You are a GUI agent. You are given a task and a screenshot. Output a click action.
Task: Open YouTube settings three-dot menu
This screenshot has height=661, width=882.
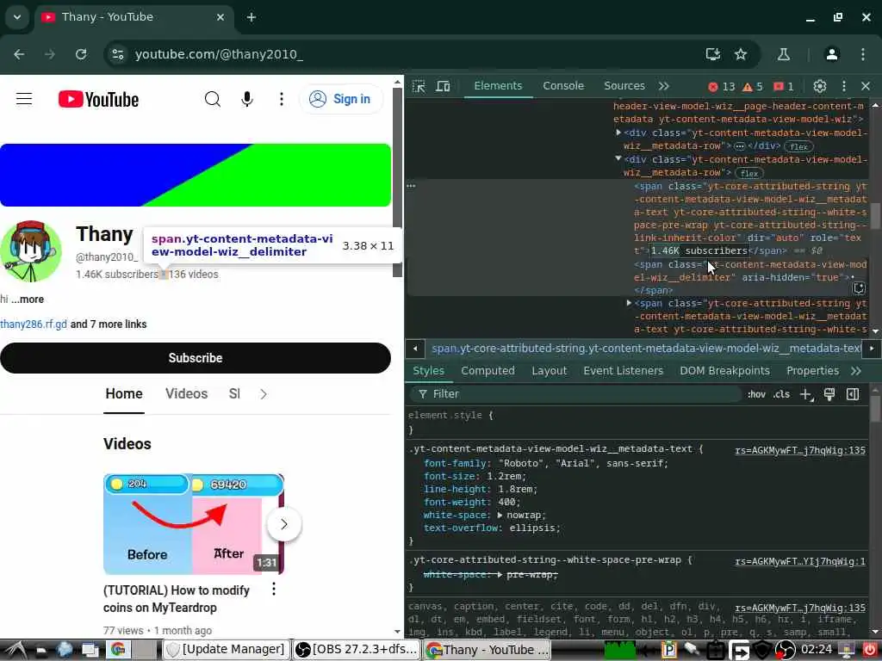coord(282,99)
